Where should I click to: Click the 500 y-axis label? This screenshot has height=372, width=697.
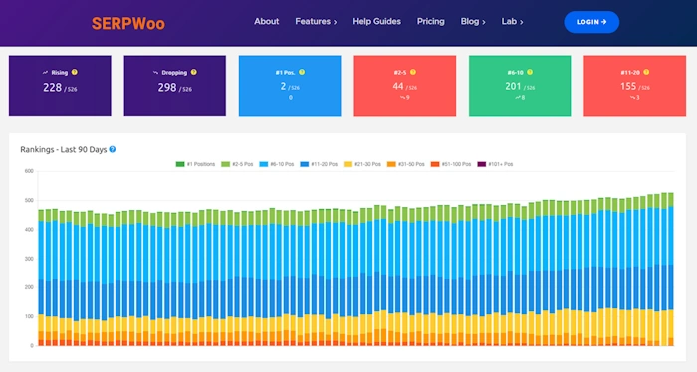[x=29, y=200]
